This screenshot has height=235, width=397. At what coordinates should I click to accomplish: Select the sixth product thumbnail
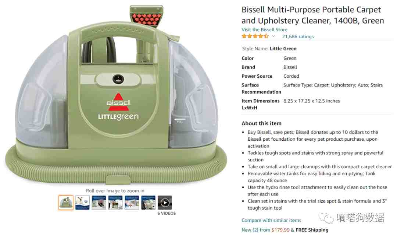coord(149,203)
